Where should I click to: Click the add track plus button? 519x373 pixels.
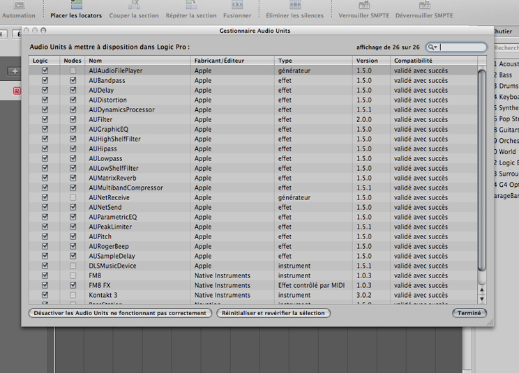click(15, 71)
